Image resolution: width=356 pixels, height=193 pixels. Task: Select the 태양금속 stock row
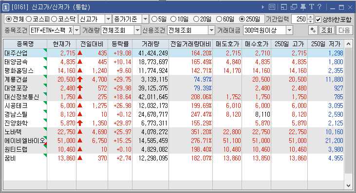click(x=173, y=62)
